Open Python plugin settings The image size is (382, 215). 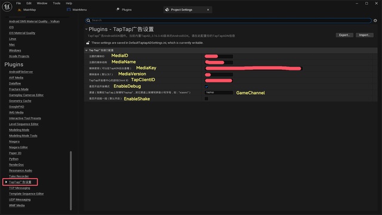point(14,159)
